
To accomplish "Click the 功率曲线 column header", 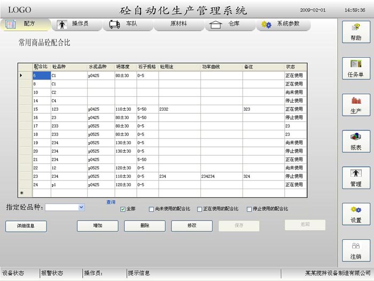I will click(222, 67).
